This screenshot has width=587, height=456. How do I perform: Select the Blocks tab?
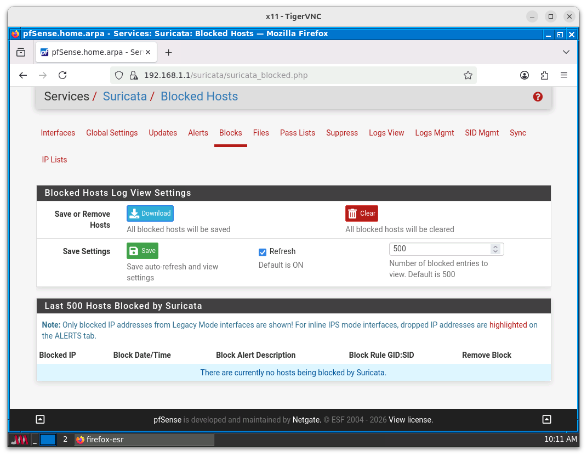[231, 133]
